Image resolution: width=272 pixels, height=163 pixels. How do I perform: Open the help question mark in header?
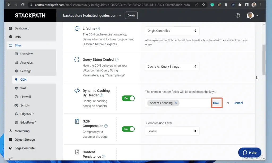point(238,15)
